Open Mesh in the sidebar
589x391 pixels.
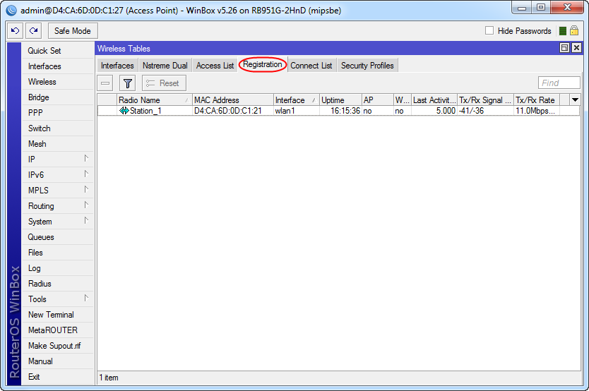point(57,144)
